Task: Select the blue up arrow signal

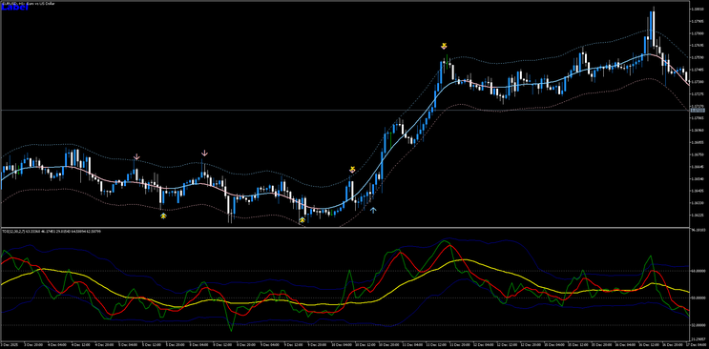Action: (x=373, y=210)
